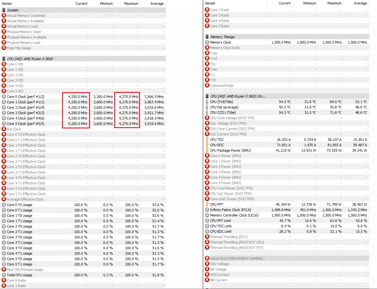
Task: Click the 73.555 W maximum package power value
Action: 332,150
